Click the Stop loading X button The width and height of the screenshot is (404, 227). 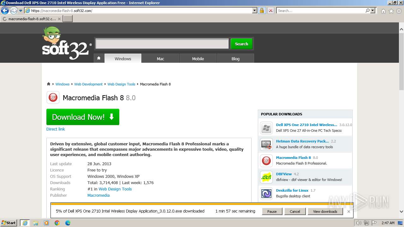270,10
